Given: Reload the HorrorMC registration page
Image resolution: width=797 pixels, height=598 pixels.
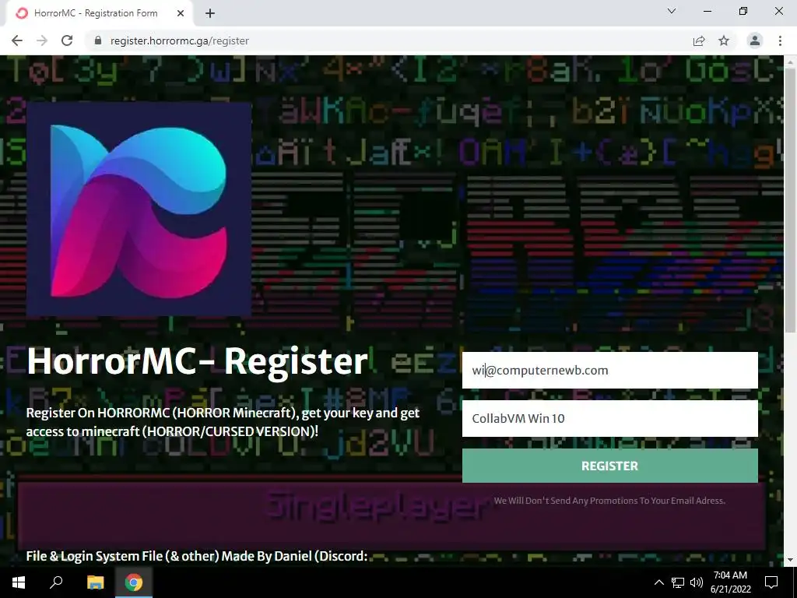Looking at the screenshot, I should [67, 40].
